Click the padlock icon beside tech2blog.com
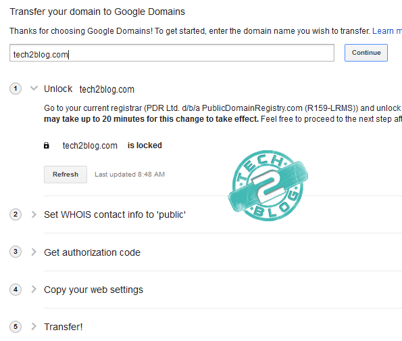 click(47, 145)
